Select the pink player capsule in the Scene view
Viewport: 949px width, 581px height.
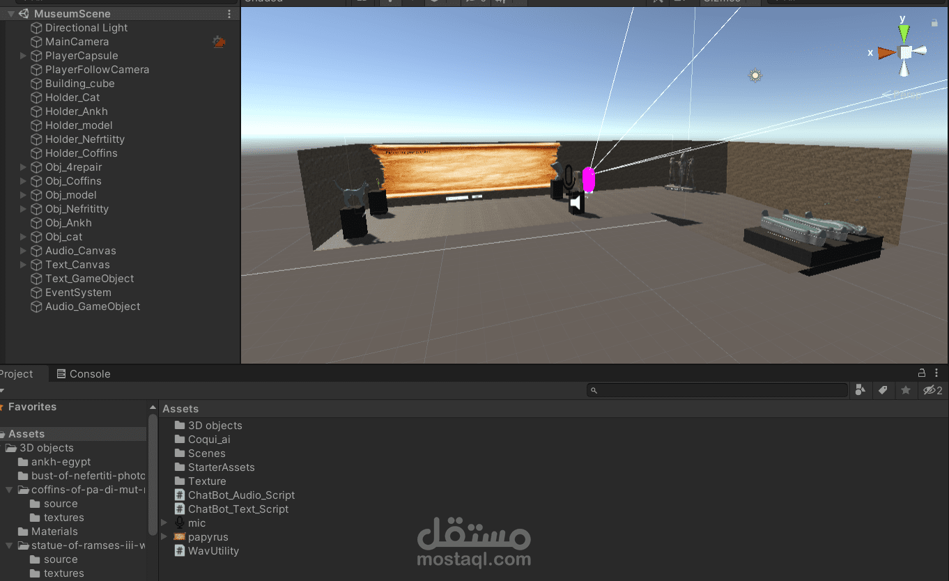coord(589,180)
